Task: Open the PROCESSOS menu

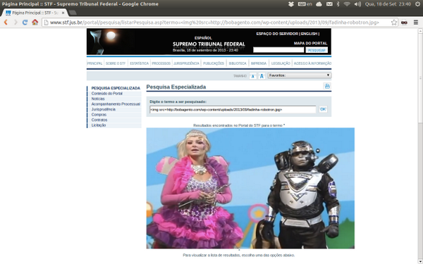Action: click(161, 63)
